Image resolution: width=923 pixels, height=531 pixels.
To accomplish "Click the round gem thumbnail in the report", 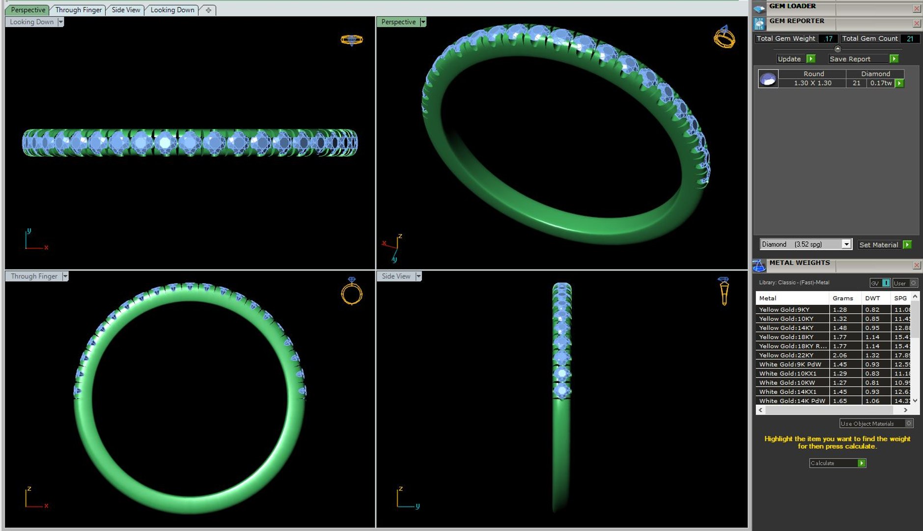I will (x=768, y=79).
